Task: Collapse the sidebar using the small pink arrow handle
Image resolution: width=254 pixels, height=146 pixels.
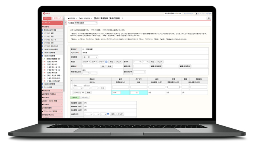Action: click(x=66, y=23)
